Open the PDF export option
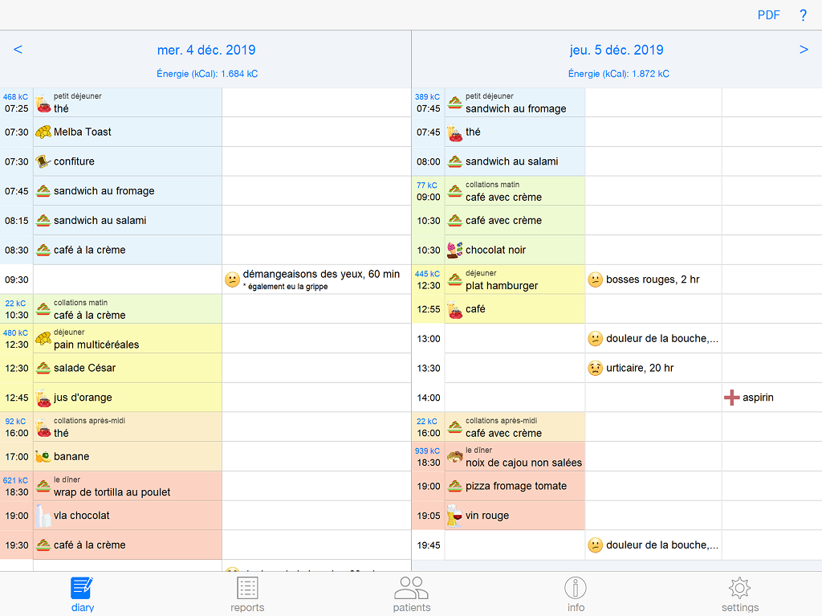Screen dimensions: 822x616 (768, 15)
